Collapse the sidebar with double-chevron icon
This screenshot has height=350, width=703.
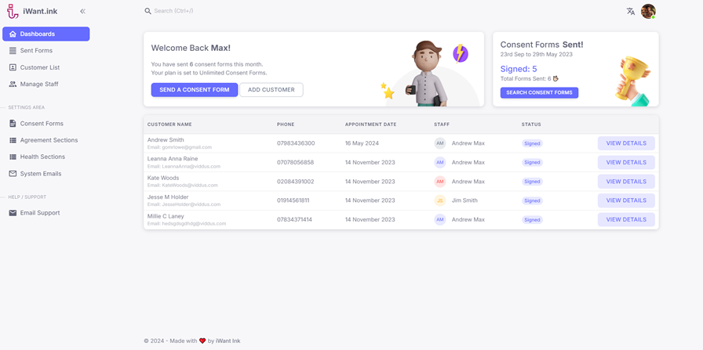click(82, 11)
